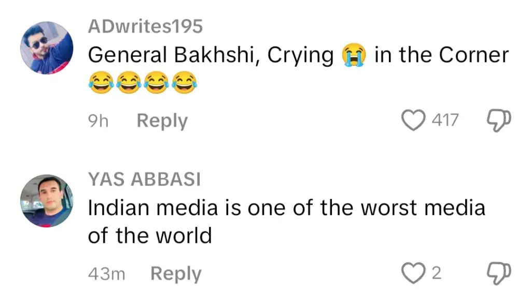This screenshot has width=531, height=301.
Task: Select the 'Indian media is one' comment text
Action: (x=286, y=208)
